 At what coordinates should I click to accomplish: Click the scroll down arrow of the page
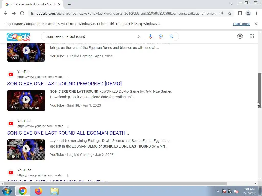click(260, 179)
